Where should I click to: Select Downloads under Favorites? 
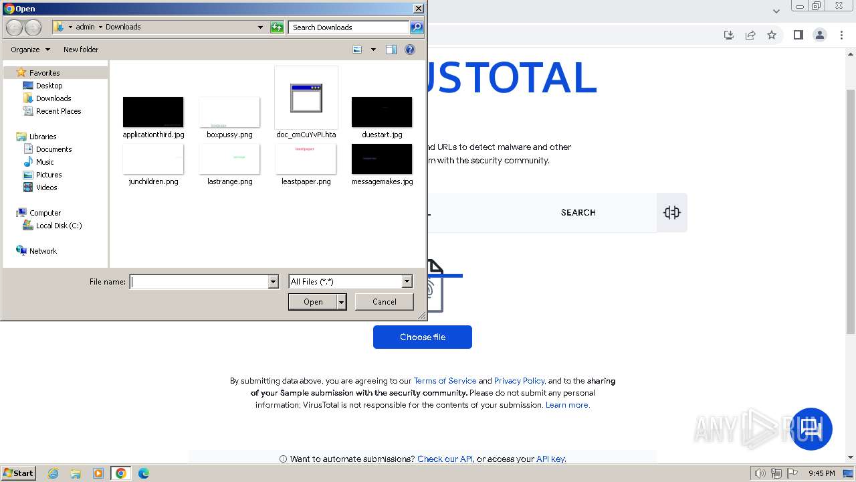53,98
